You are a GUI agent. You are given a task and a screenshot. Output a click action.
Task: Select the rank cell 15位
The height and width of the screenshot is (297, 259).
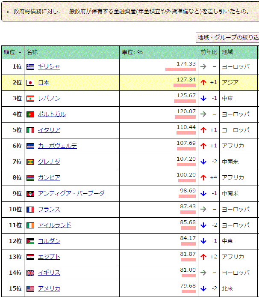tap(13, 289)
